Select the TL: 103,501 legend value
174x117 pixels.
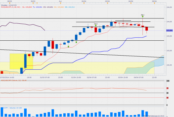click(x=37, y=7)
